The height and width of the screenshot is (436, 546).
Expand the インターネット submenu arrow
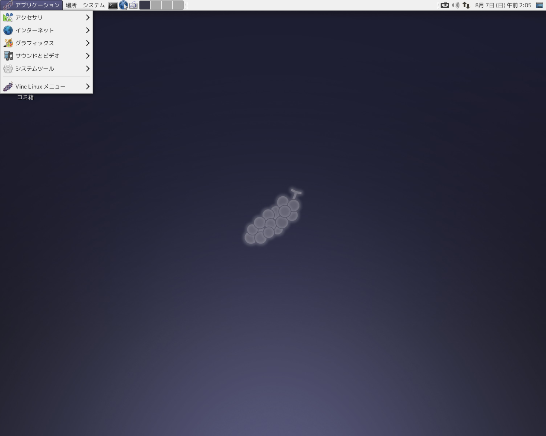[87, 30]
